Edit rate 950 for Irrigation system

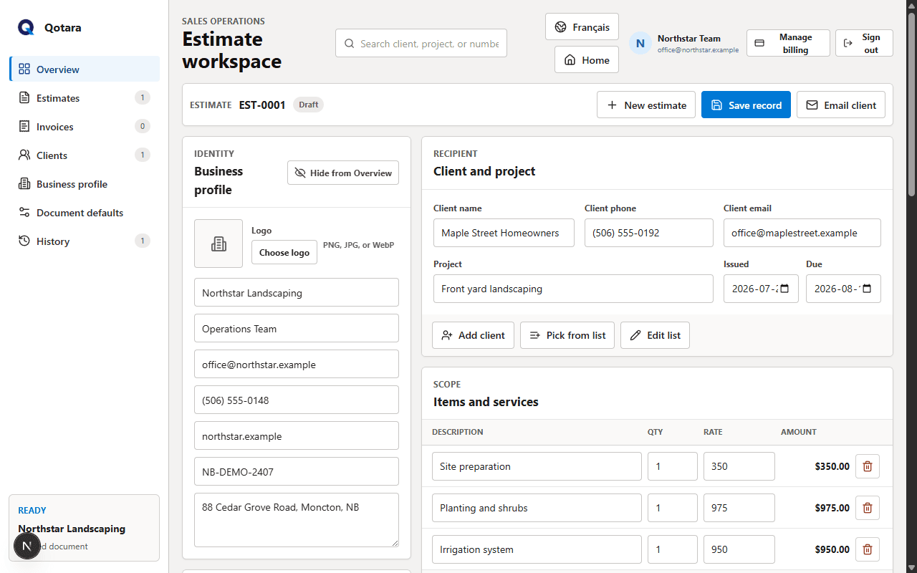pos(739,549)
